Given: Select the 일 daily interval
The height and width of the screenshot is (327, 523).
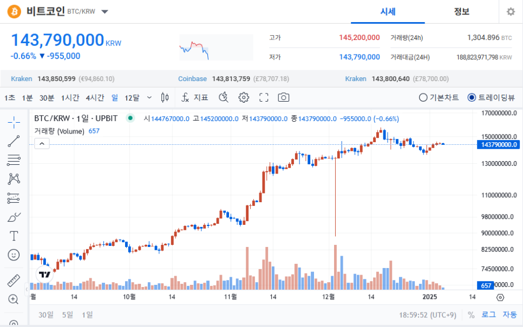Looking at the screenshot, I should click(x=115, y=98).
